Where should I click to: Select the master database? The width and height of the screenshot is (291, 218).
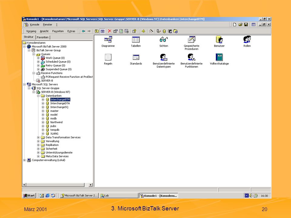pyautogui.click(x=54, y=111)
